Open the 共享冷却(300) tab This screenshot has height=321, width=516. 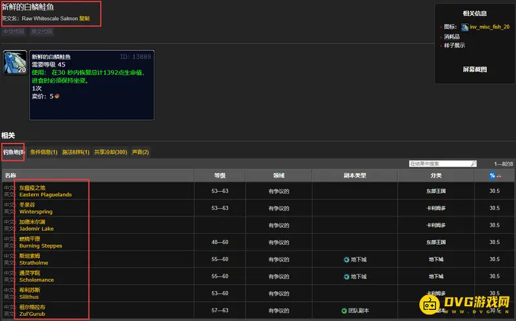pos(110,152)
